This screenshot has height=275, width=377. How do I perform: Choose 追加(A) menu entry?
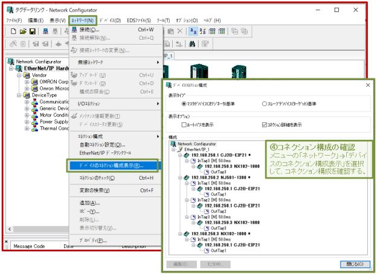pos(115,203)
